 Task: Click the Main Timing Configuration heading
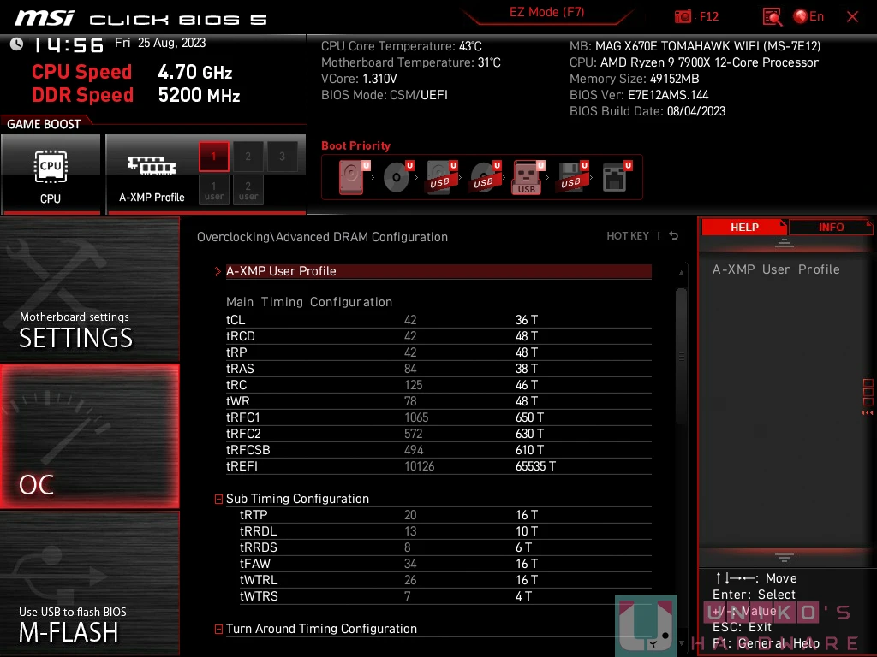309,302
